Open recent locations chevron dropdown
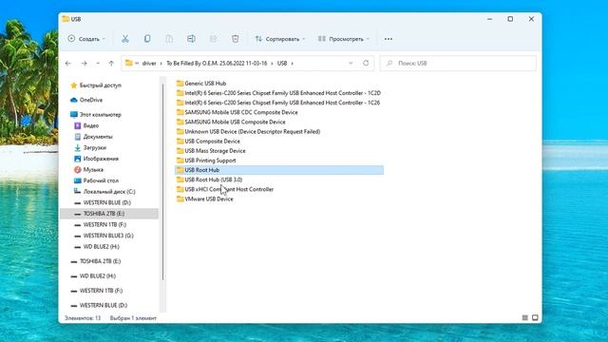Screen dimensions: 608x342 98,64
